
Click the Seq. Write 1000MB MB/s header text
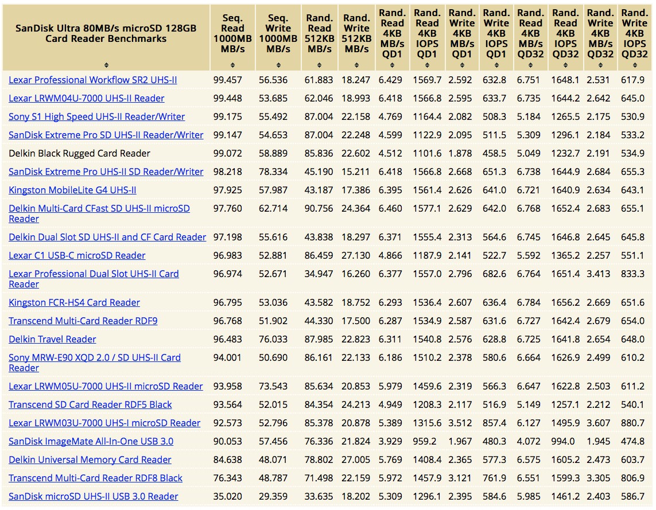click(x=278, y=33)
